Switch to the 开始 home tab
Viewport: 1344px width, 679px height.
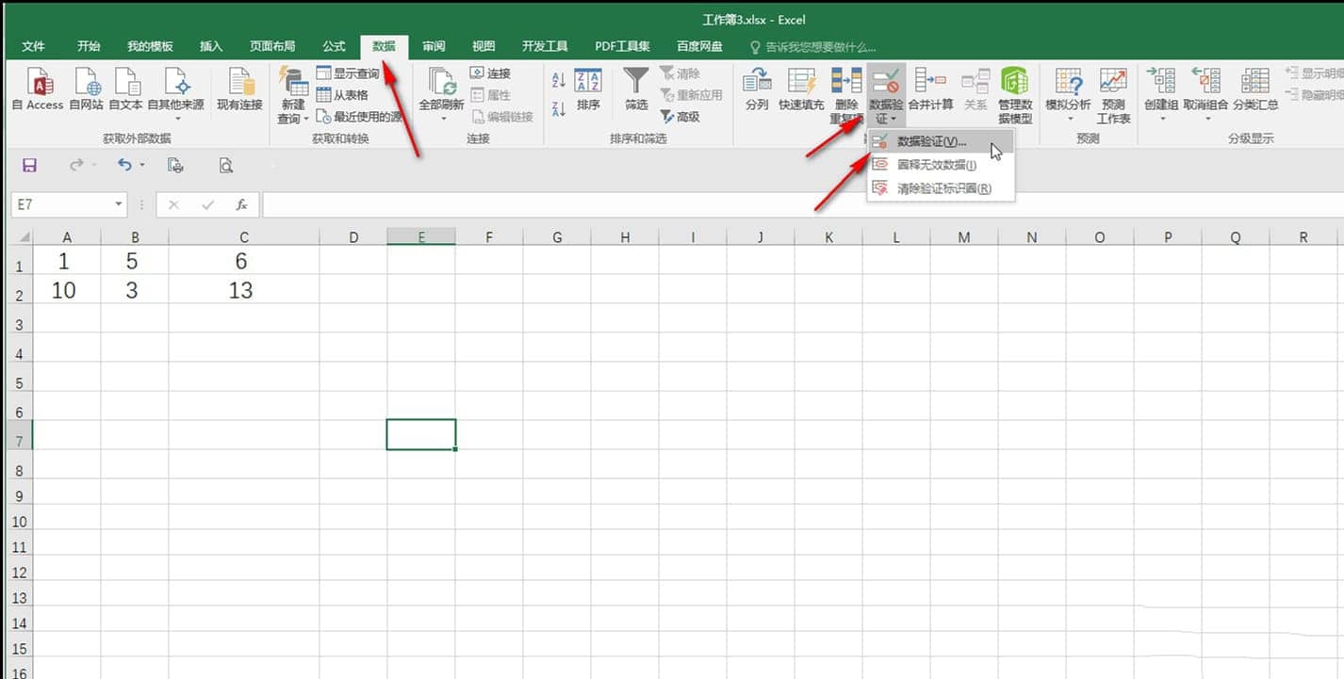pyautogui.click(x=89, y=46)
